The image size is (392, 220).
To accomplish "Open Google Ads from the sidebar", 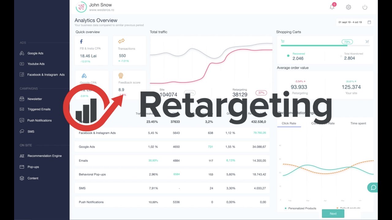I will pos(35,53).
